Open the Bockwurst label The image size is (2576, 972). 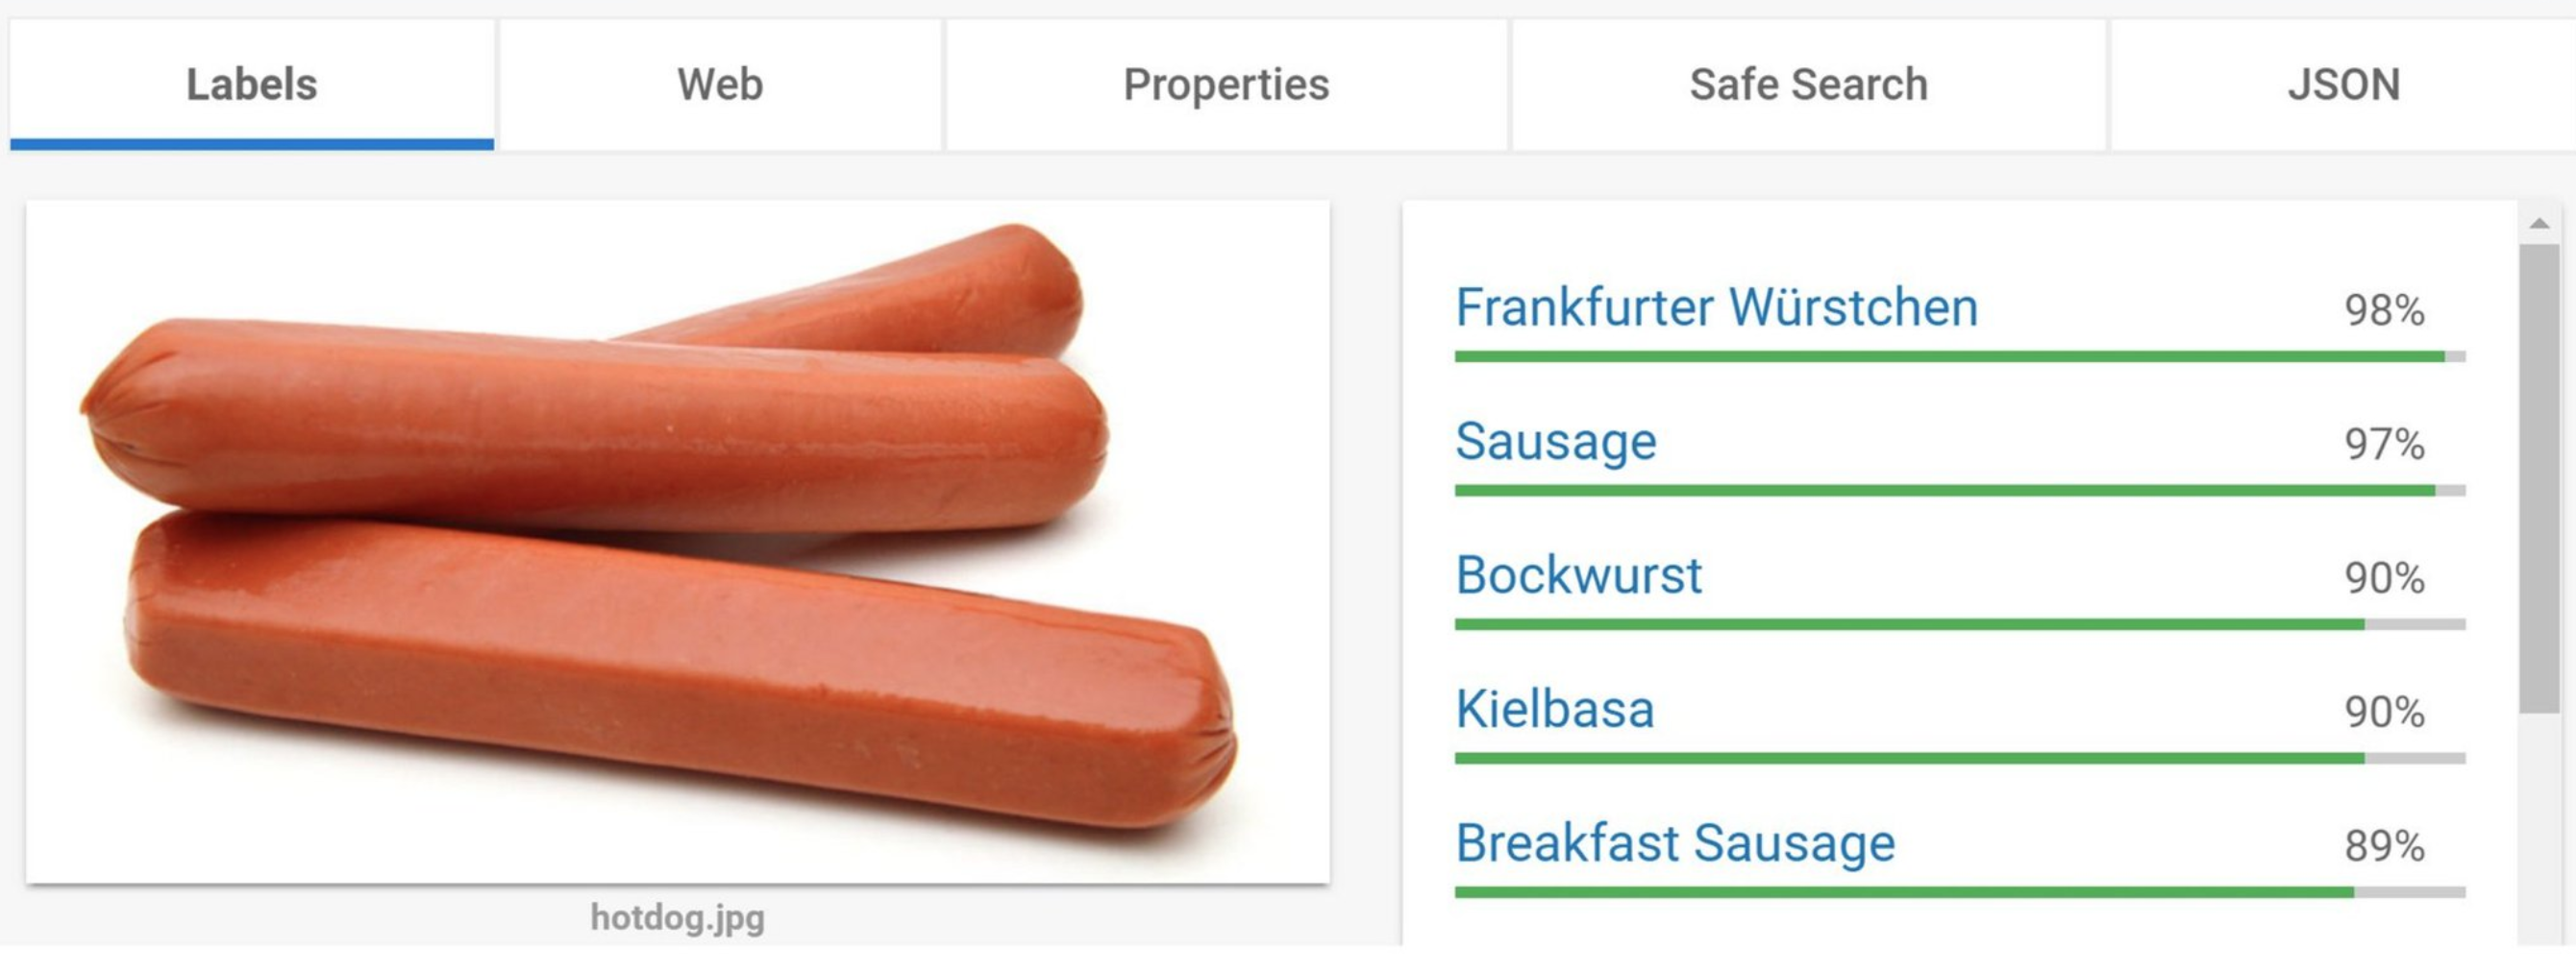[1578, 575]
